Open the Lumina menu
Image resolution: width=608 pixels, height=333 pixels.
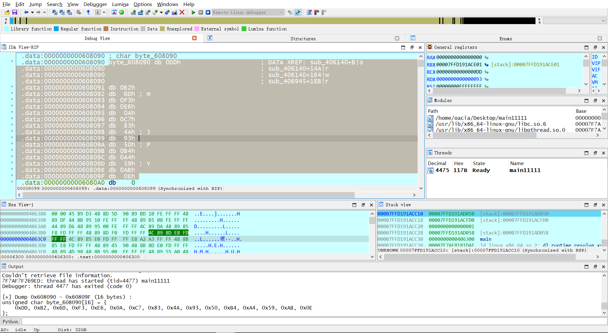pos(120,4)
